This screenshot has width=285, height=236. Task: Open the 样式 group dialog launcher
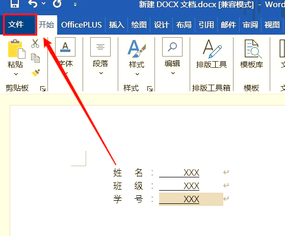pos(150,89)
